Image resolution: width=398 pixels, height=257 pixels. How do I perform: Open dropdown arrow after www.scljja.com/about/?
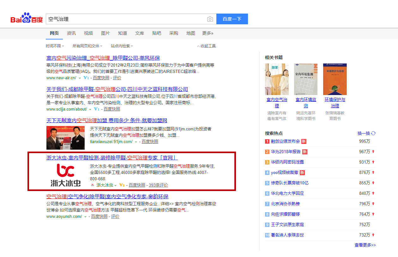click(90, 110)
